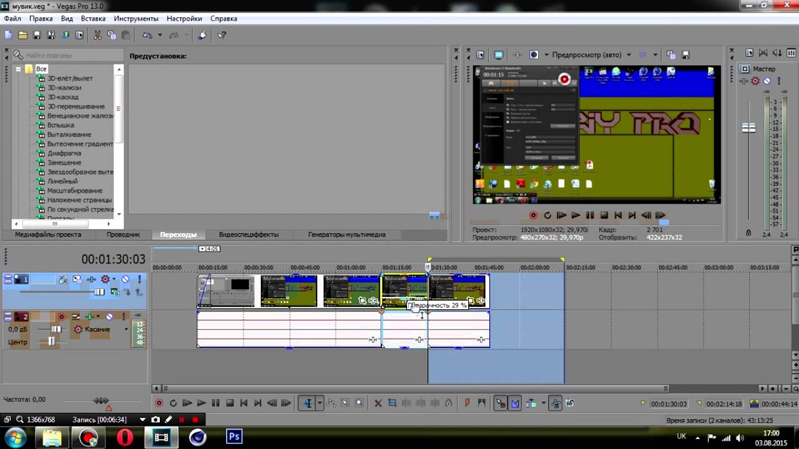Copy selection with the copy icon
This screenshot has width=799, height=449.
click(112, 36)
